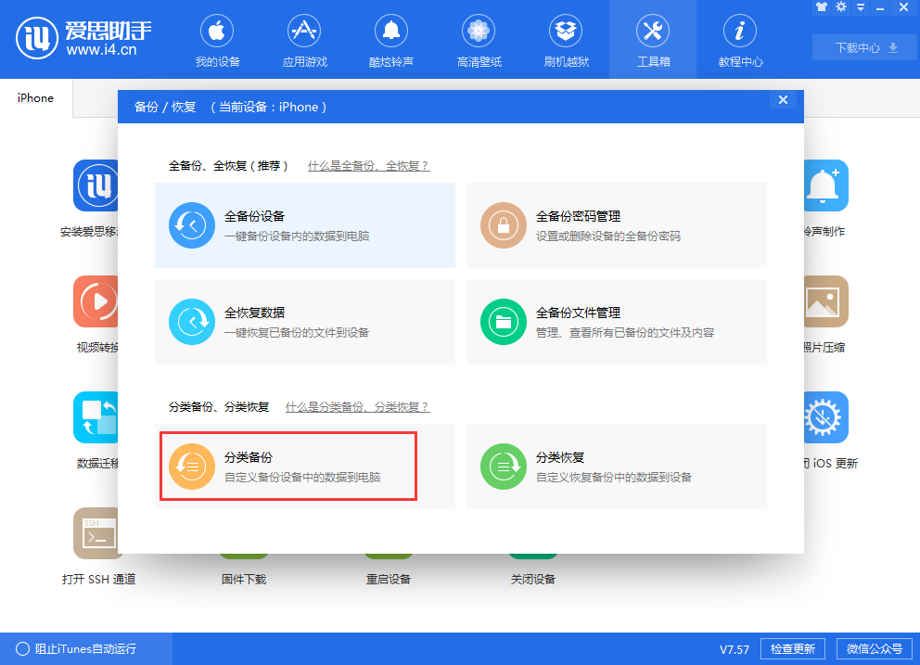The height and width of the screenshot is (665, 920).
Task: Choose 分类备份 option text
Action: 249,457
